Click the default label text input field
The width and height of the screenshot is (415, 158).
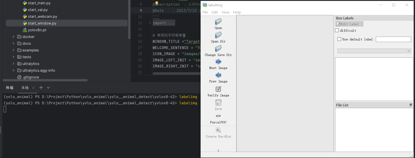tap(393, 39)
